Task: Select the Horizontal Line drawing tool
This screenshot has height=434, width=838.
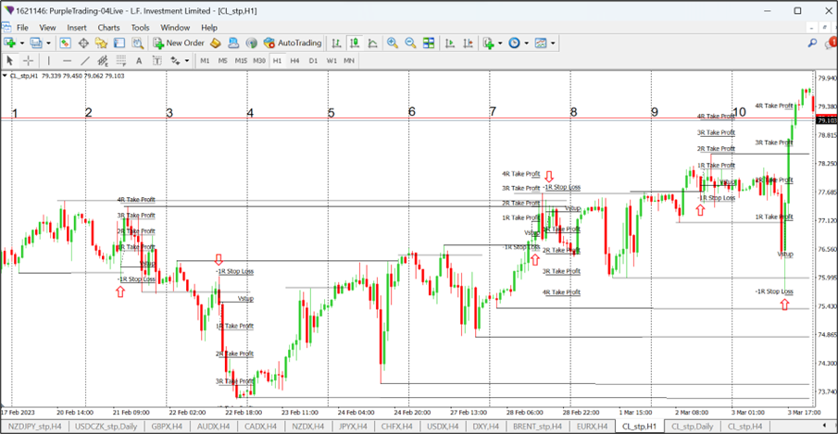Action: (67, 61)
